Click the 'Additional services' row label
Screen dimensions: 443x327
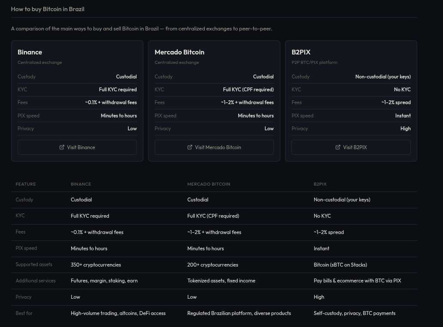[36, 281]
